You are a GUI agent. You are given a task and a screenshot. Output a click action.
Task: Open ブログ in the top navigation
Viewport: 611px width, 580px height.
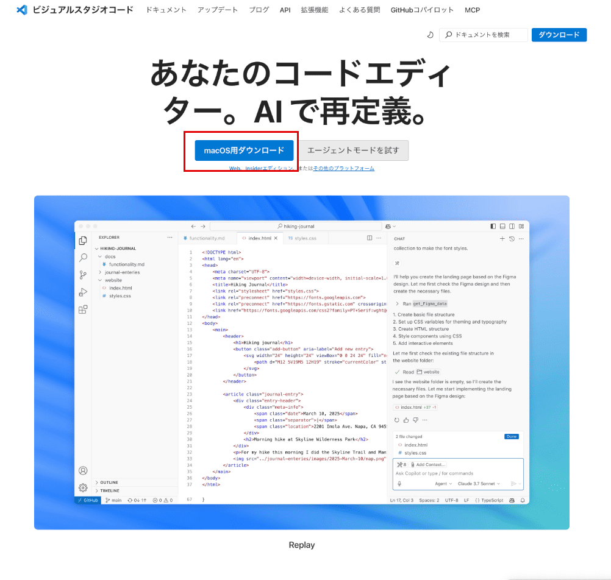tap(259, 10)
